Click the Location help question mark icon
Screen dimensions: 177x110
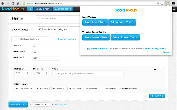point(27,30)
